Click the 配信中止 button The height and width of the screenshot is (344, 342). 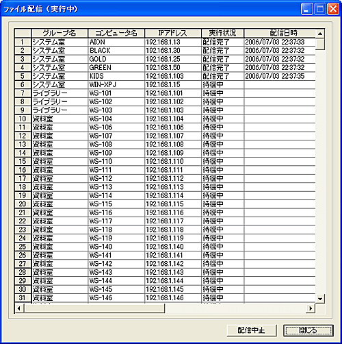[x=252, y=330]
